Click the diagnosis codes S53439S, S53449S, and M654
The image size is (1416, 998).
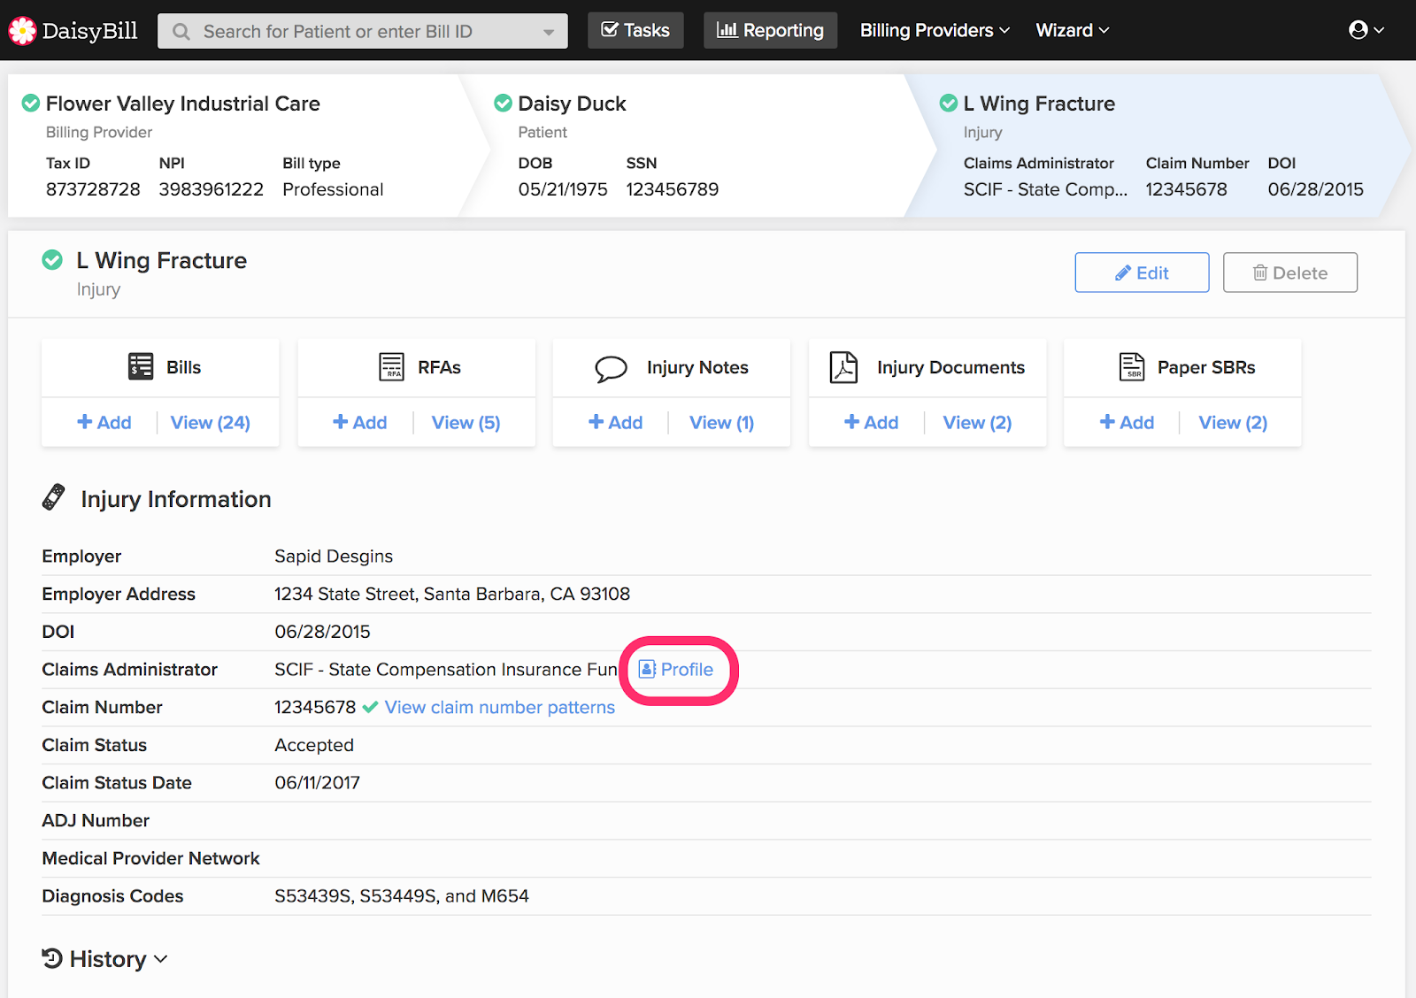click(x=402, y=896)
